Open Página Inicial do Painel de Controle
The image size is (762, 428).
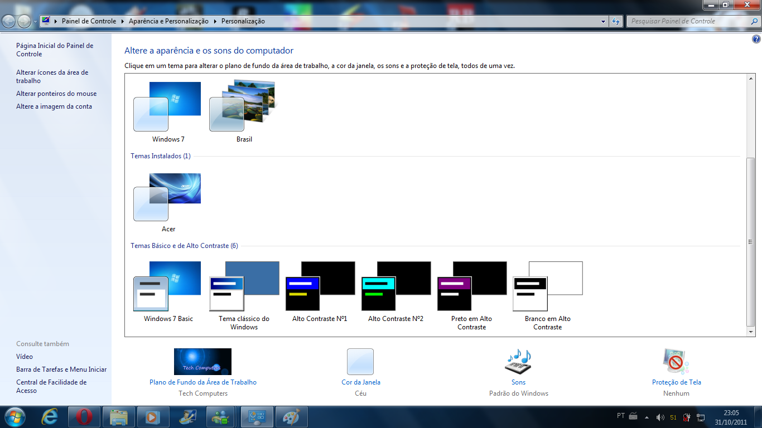(55, 50)
